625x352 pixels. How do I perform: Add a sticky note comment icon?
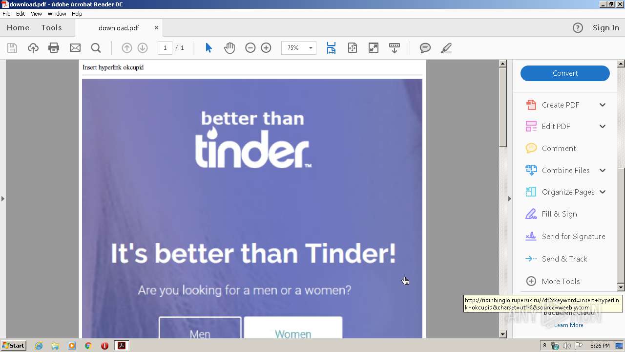(425, 48)
